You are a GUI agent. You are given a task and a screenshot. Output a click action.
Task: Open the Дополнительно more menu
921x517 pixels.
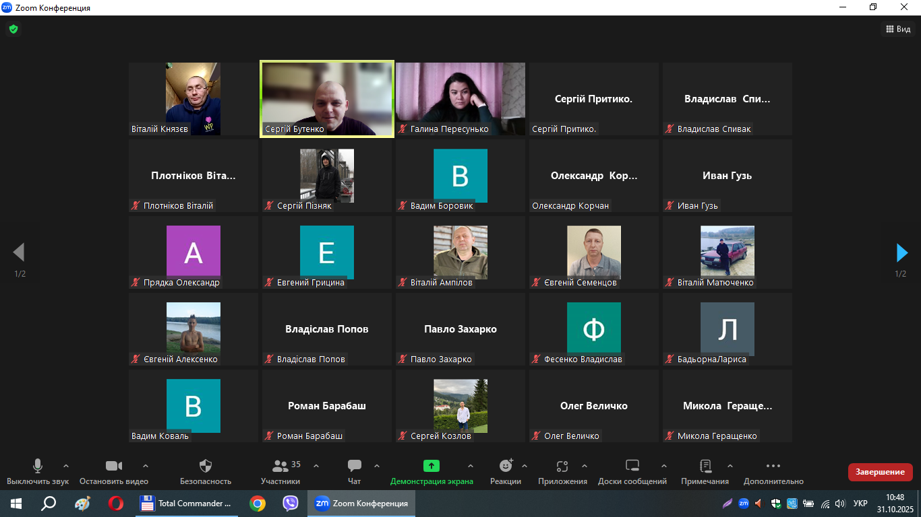tap(773, 467)
